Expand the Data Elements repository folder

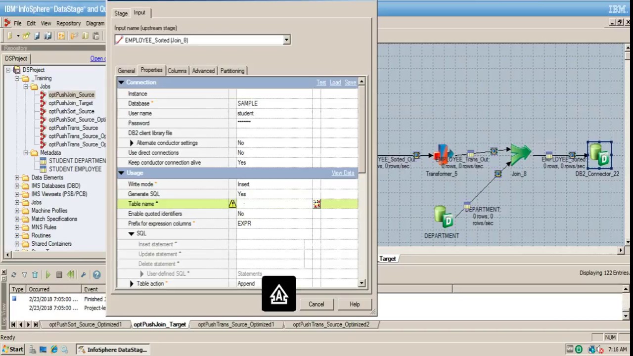pyautogui.click(x=17, y=178)
